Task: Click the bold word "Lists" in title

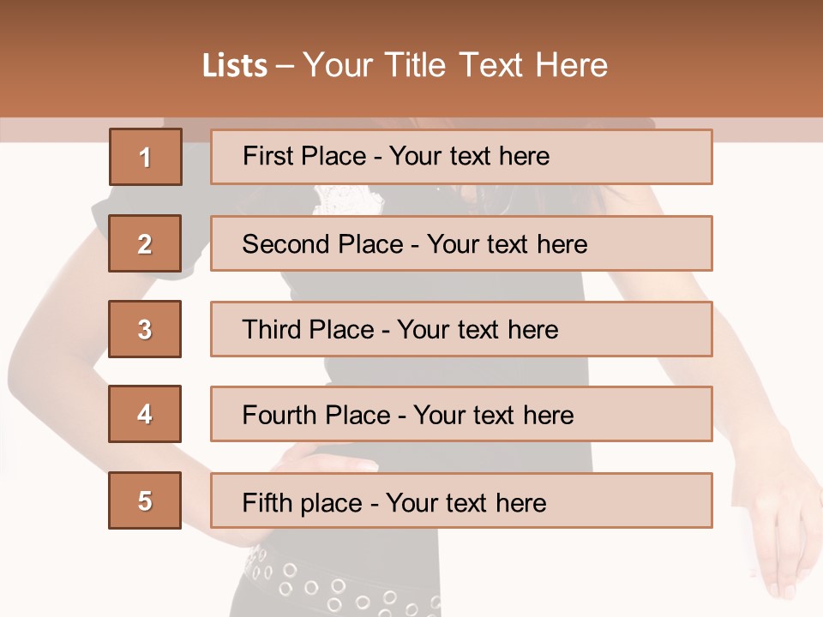Action: click(x=234, y=66)
